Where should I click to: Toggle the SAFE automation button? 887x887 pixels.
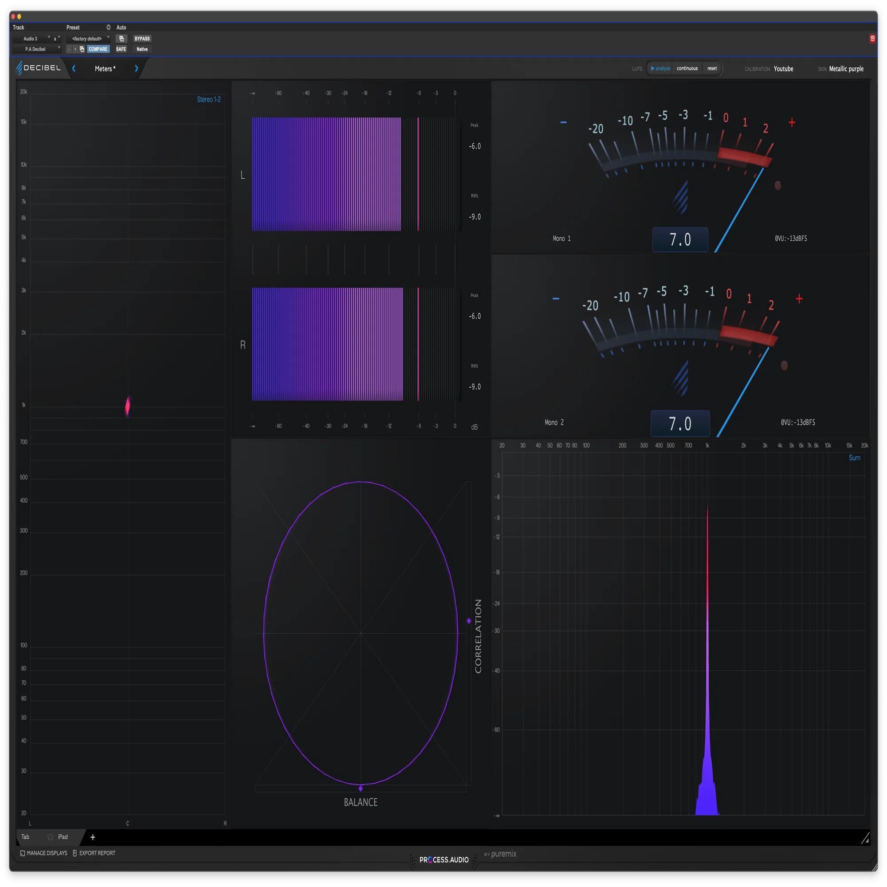pos(121,49)
